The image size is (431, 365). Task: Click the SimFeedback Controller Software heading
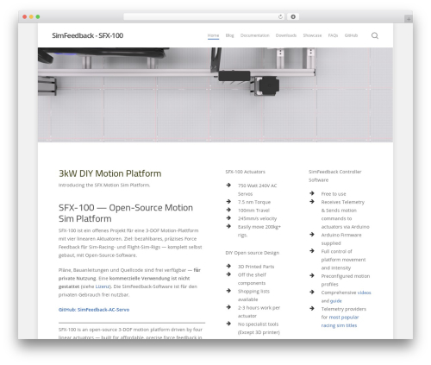[335, 176]
